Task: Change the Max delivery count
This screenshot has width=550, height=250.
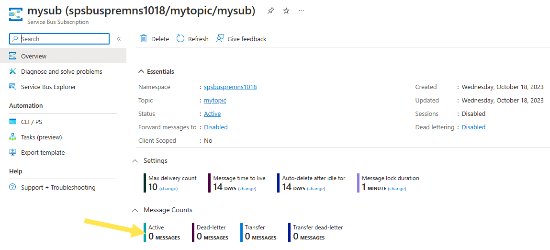Action: pos(168,189)
